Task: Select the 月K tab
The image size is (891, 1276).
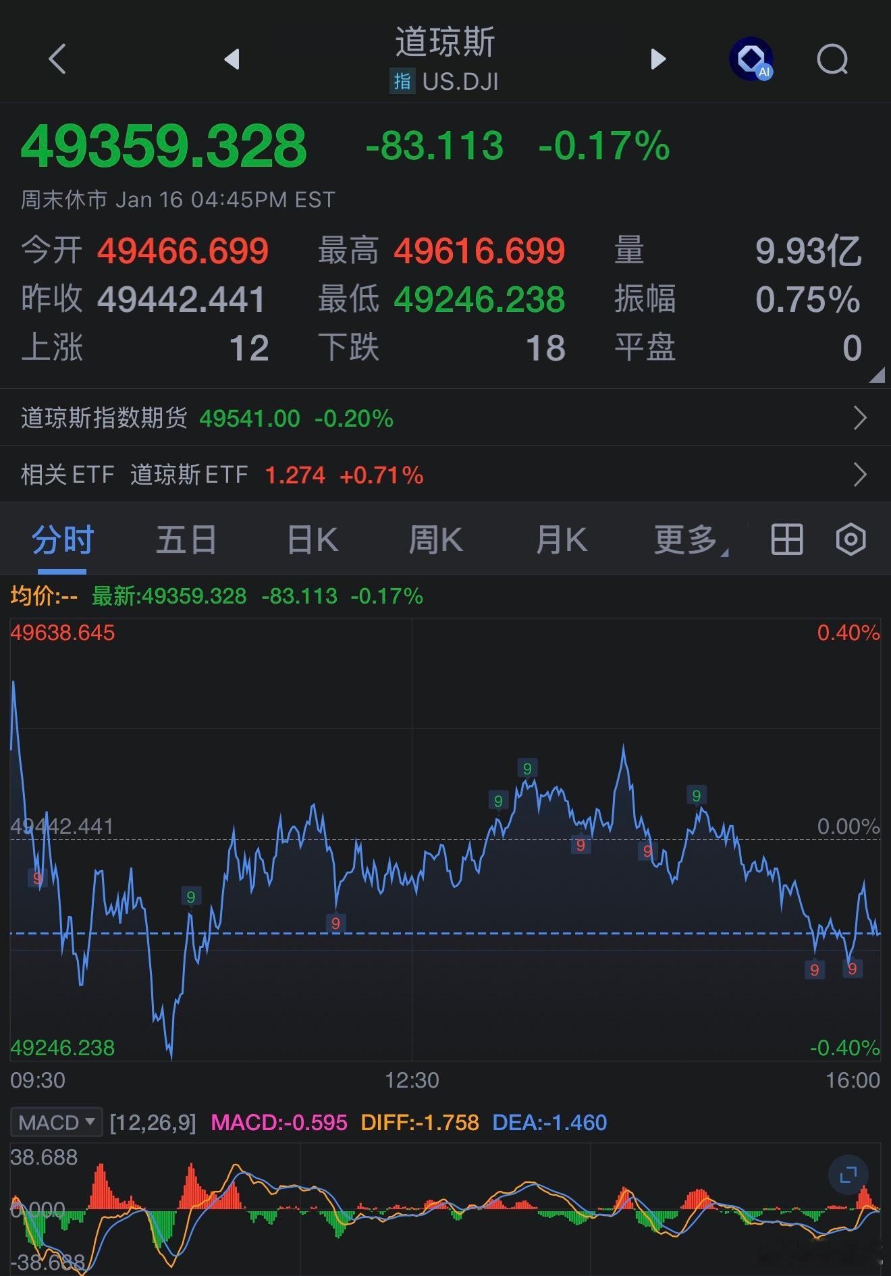Action: coord(562,539)
